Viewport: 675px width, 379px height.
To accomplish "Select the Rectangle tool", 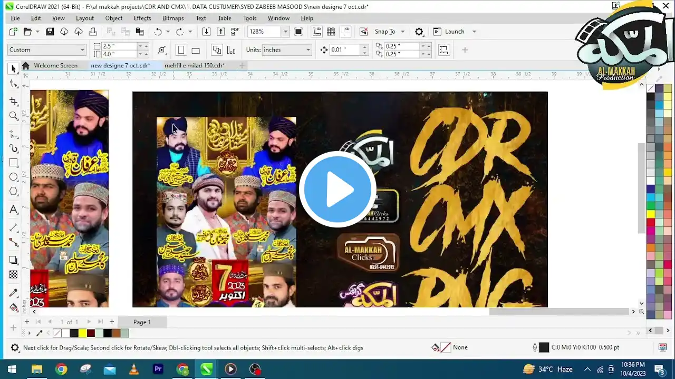I will (13, 163).
